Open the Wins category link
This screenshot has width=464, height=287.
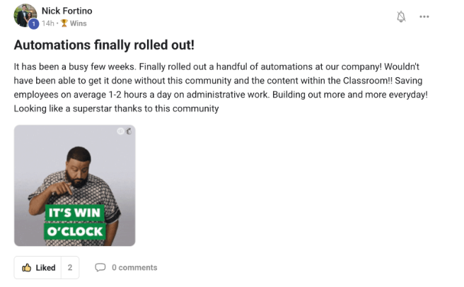[78, 23]
